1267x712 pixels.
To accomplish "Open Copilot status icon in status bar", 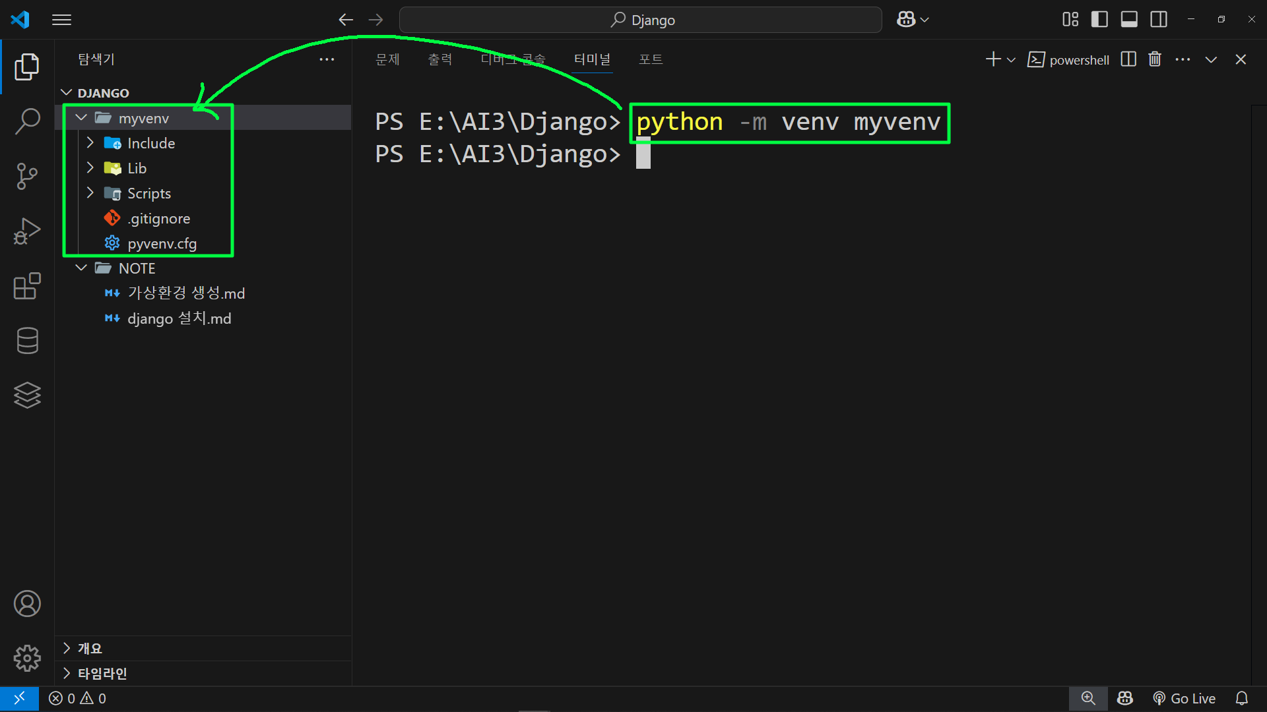I will click(1125, 698).
